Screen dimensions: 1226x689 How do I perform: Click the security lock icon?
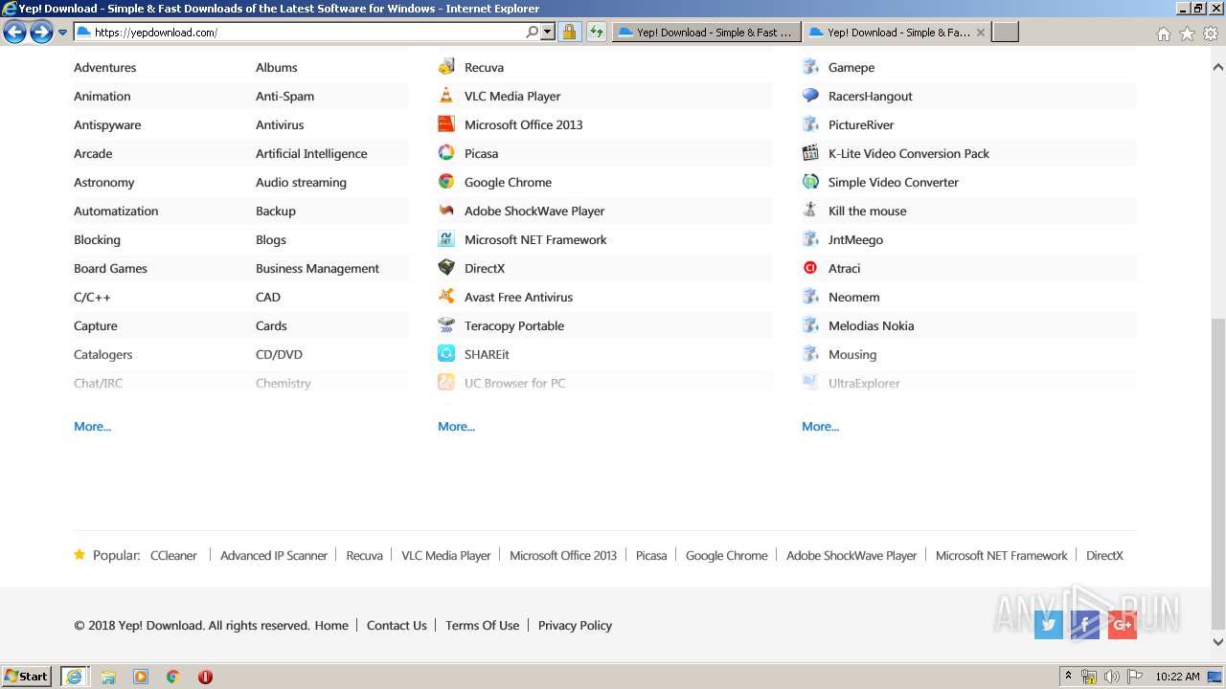[569, 32]
